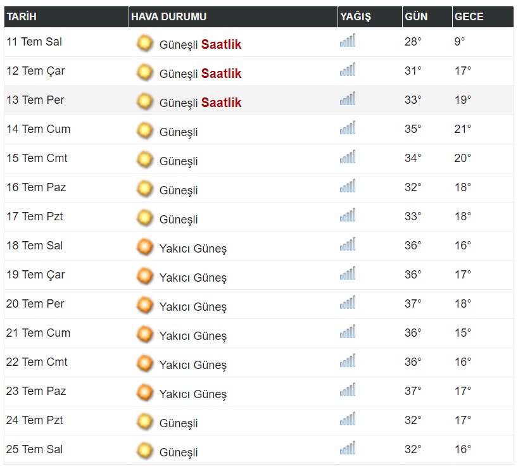Click the precipitation bars icon for 24 Tem Pzt

(348, 418)
